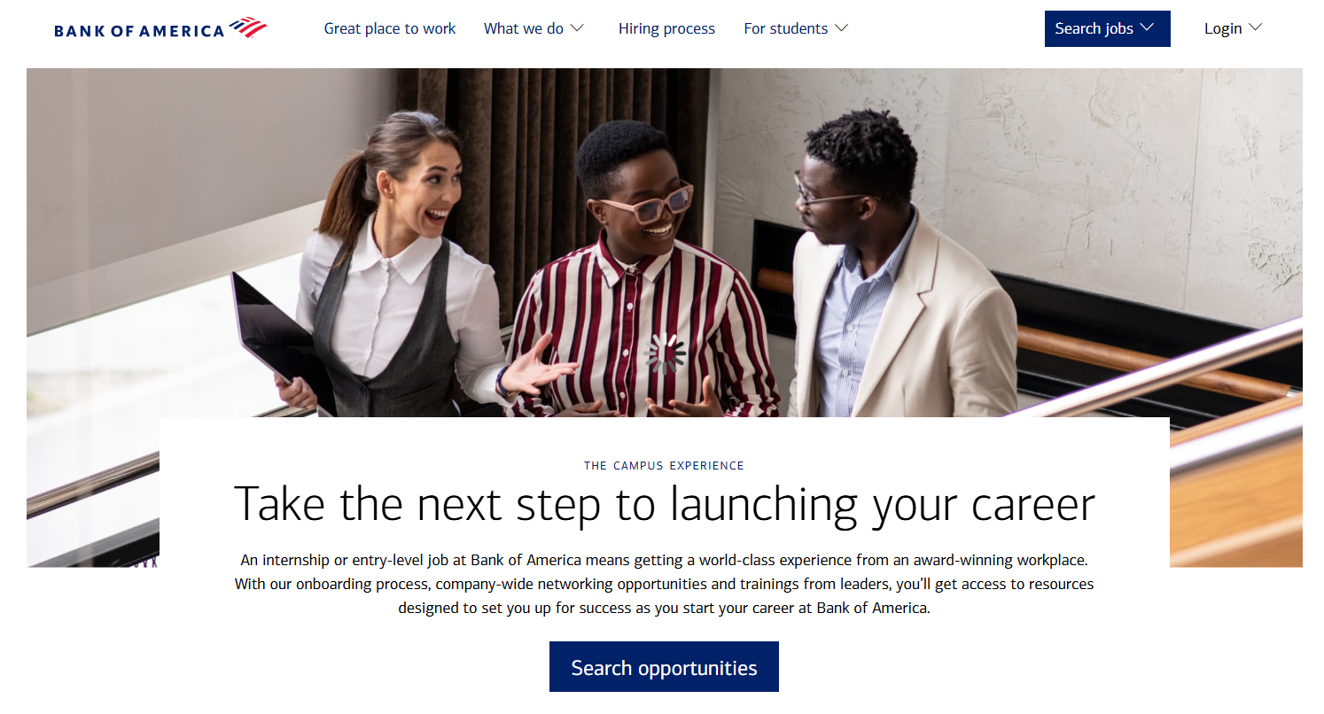The image size is (1324, 714).
Task: Click the Bank of America flag logo icon
Action: pyautogui.click(x=248, y=27)
